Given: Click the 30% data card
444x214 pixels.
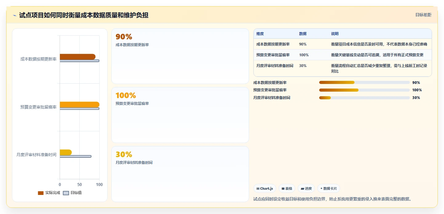Looking at the screenshot, I should tap(180, 174).
